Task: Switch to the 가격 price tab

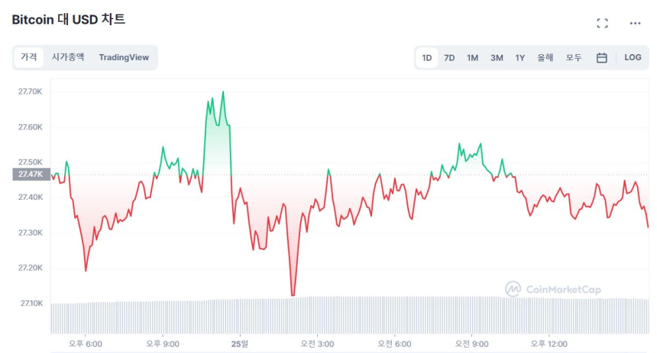Action: point(29,57)
